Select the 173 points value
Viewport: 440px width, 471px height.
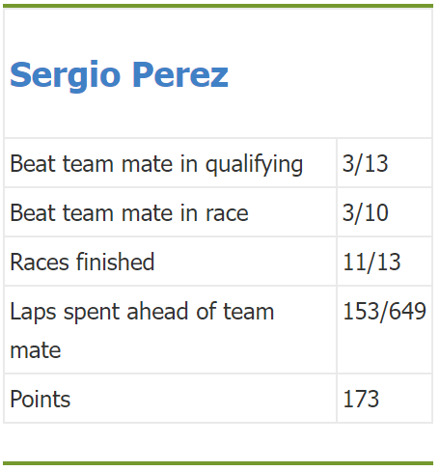pos(361,399)
